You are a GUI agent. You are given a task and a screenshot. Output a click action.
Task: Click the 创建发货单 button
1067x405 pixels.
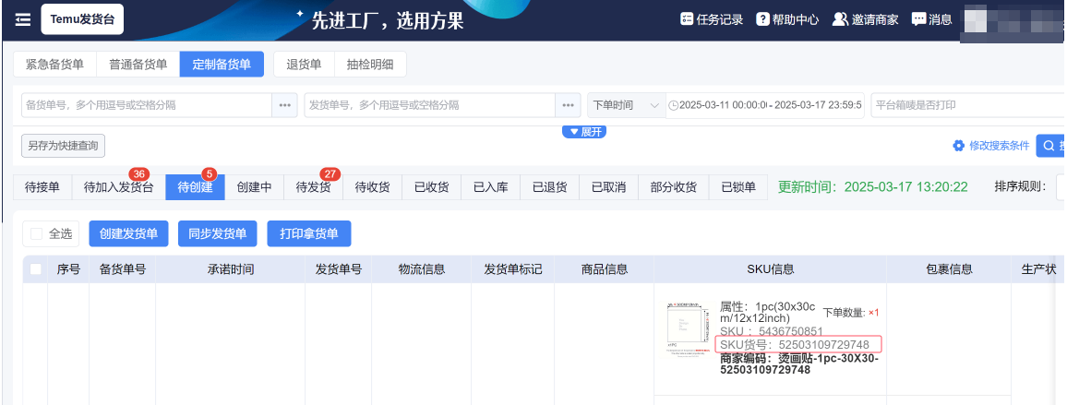tap(128, 234)
